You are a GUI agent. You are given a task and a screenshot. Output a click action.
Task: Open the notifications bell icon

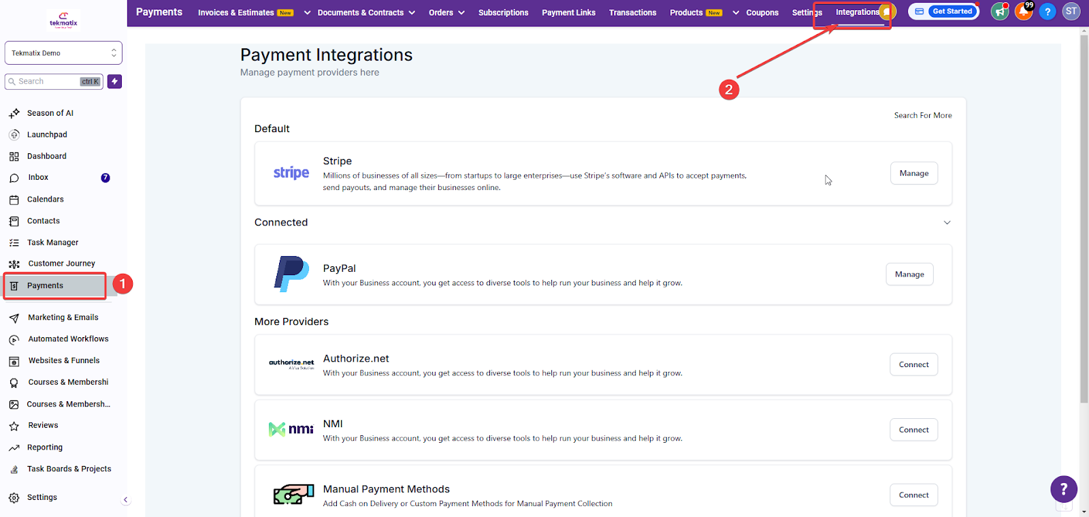click(x=1024, y=12)
